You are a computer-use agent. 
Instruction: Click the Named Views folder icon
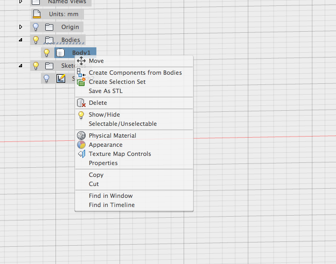point(36,2)
